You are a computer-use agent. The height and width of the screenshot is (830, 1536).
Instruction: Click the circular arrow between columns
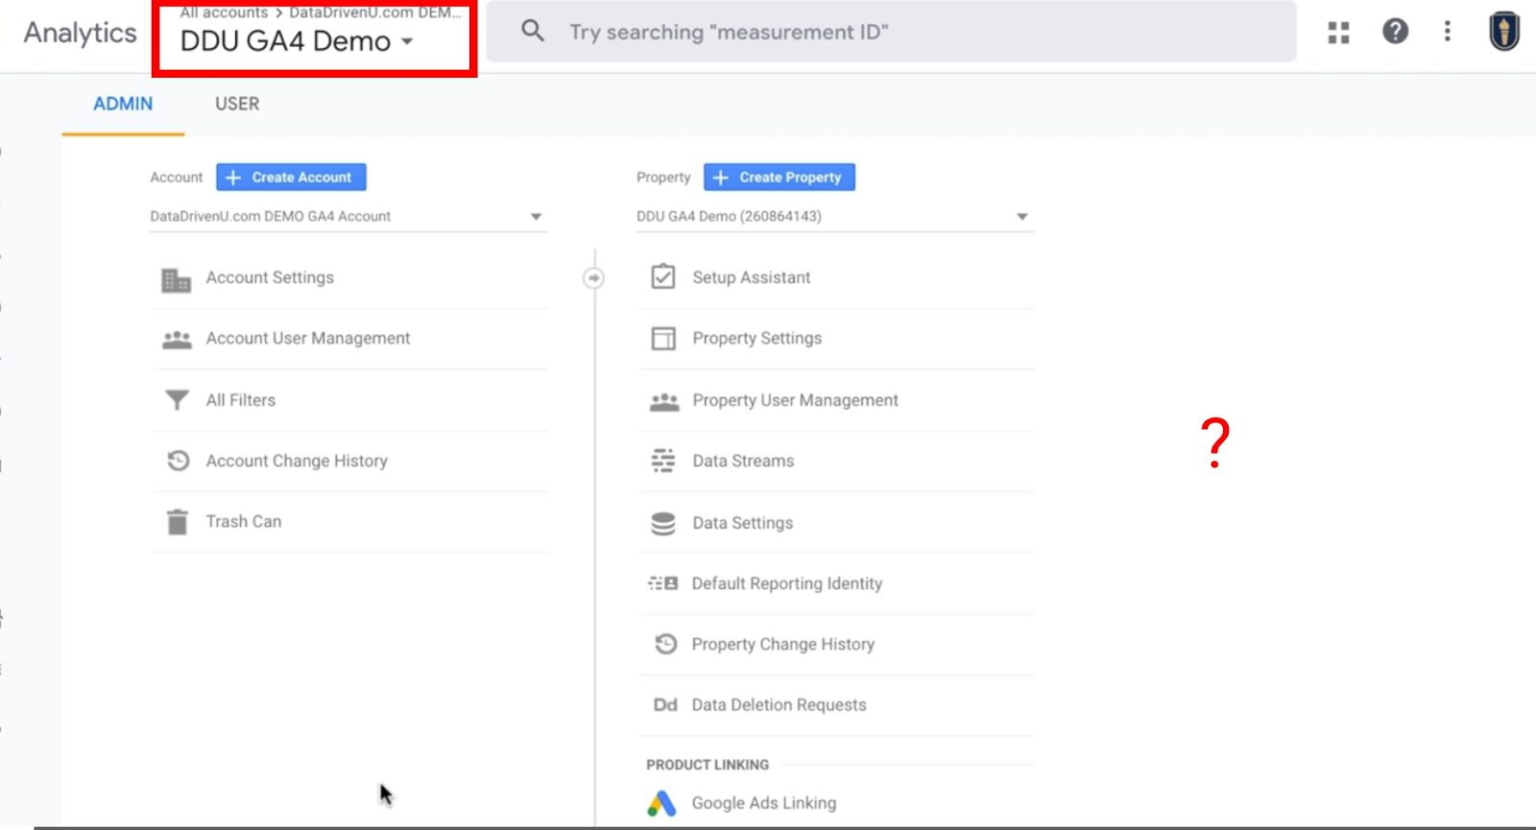(x=594, y=278)
